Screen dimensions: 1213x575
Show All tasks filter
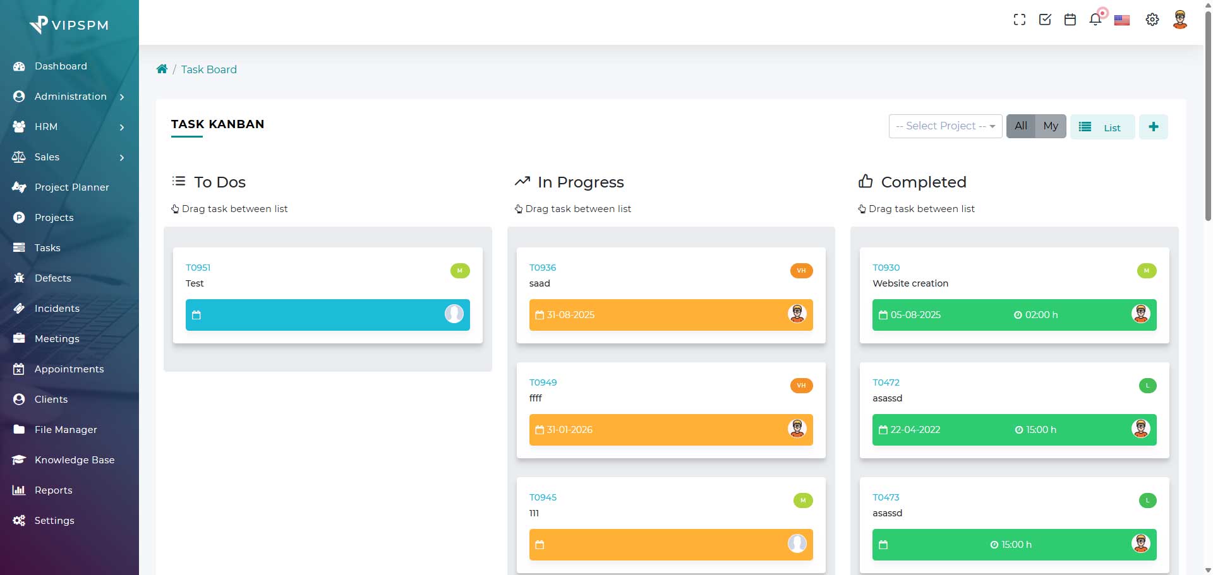(1021, 126)
